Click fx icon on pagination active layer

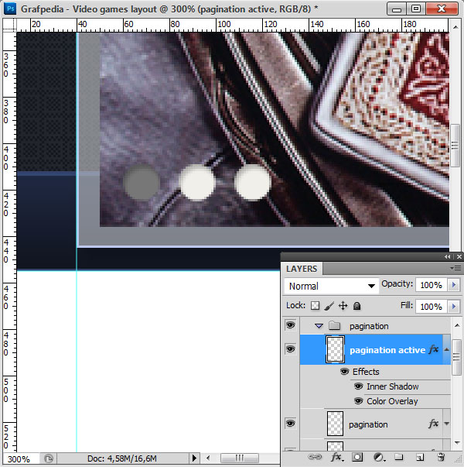(434, 349)
